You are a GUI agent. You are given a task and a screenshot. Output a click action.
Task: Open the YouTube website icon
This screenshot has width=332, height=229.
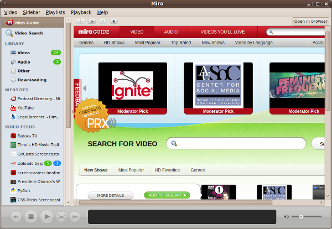(13, 108)
